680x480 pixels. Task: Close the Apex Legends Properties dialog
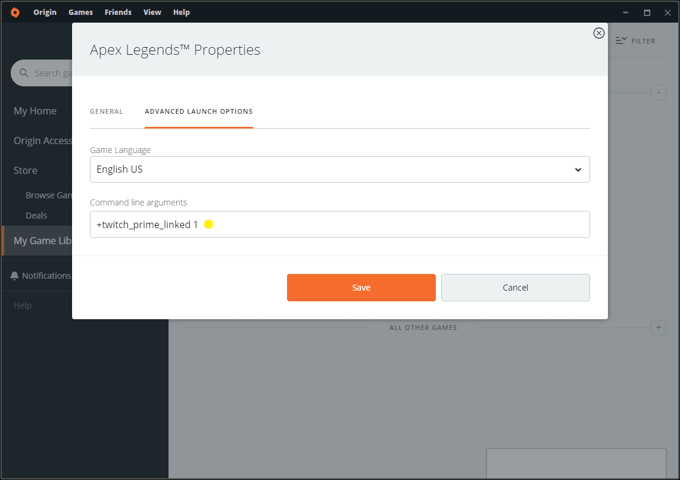[598, 33]
